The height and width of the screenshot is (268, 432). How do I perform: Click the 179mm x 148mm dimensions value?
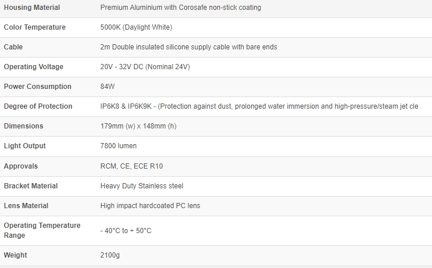[x=138, y=126]
